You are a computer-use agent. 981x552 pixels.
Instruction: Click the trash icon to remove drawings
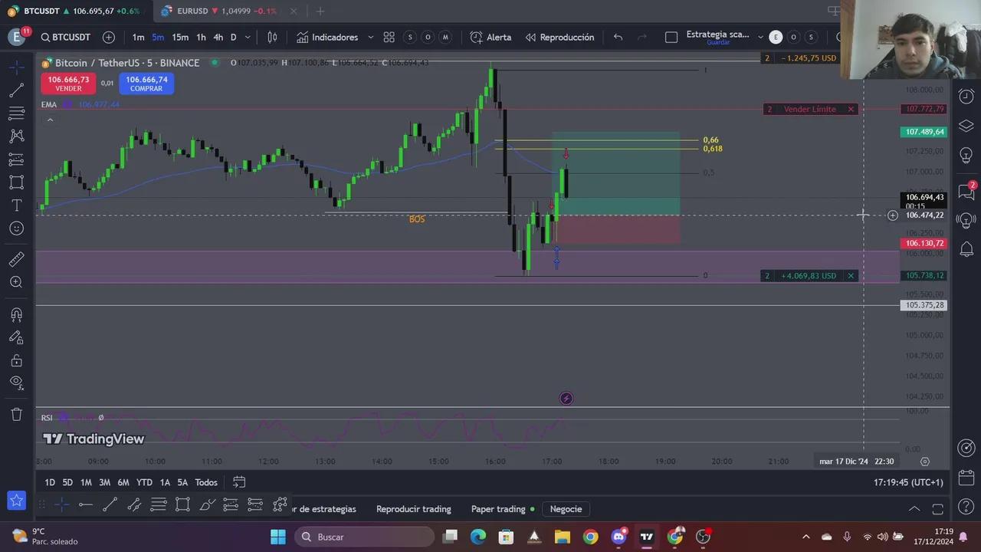(x=16, y=415)
